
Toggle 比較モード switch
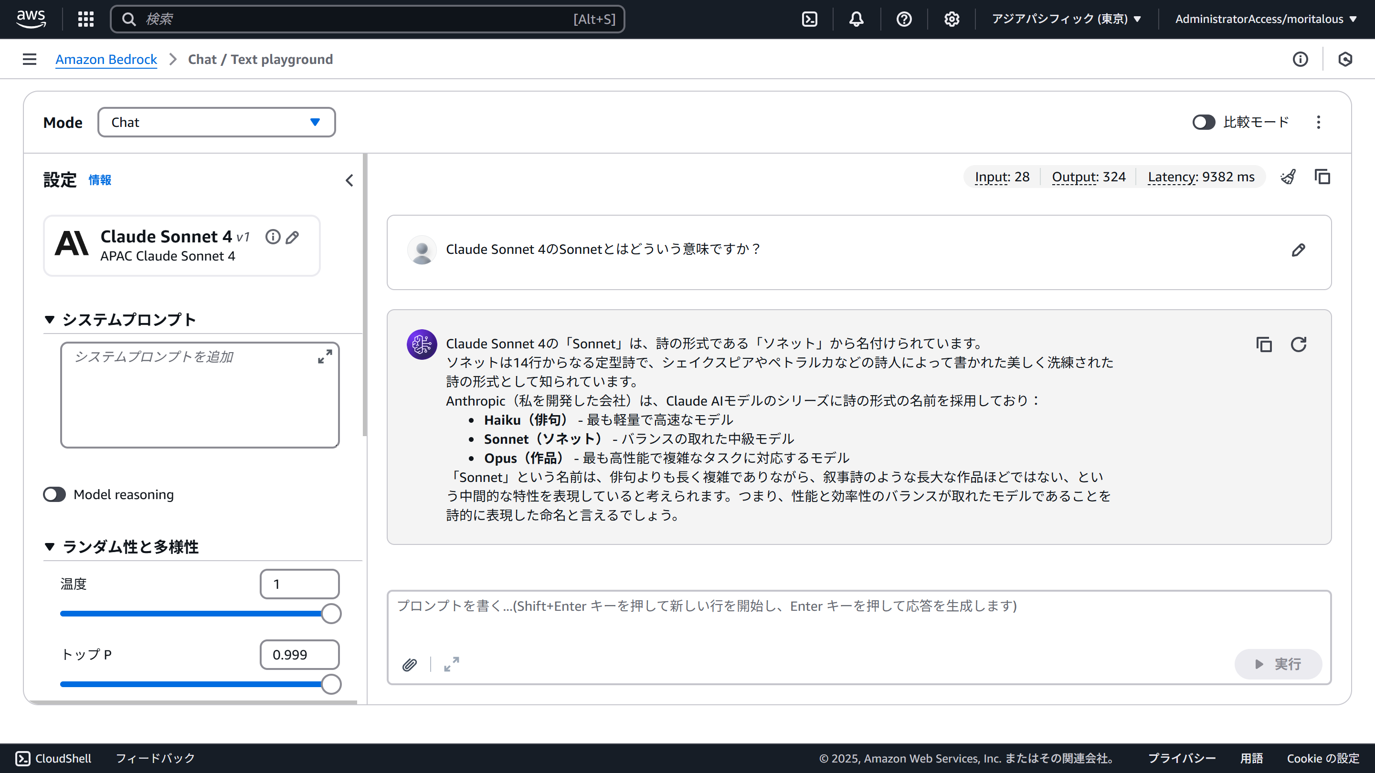click(x=1204, y=122)
